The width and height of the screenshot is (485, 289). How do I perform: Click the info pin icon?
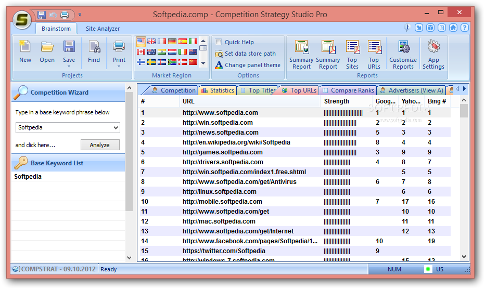pos(407,28)
